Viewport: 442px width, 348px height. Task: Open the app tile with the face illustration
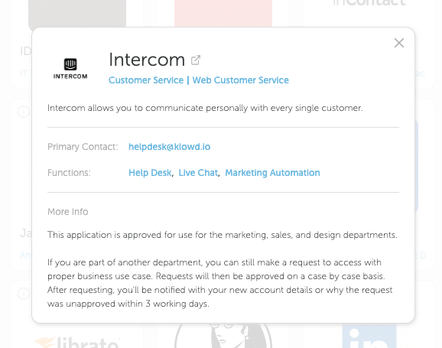click(x=223, y=336)
